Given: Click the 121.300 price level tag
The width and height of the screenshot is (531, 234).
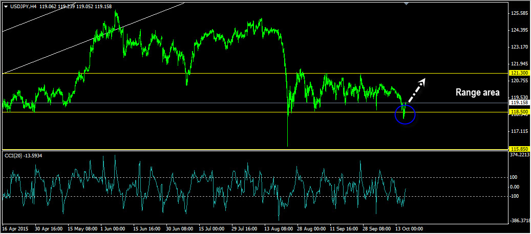Looking at the screenshot, I should pos(519,74).
